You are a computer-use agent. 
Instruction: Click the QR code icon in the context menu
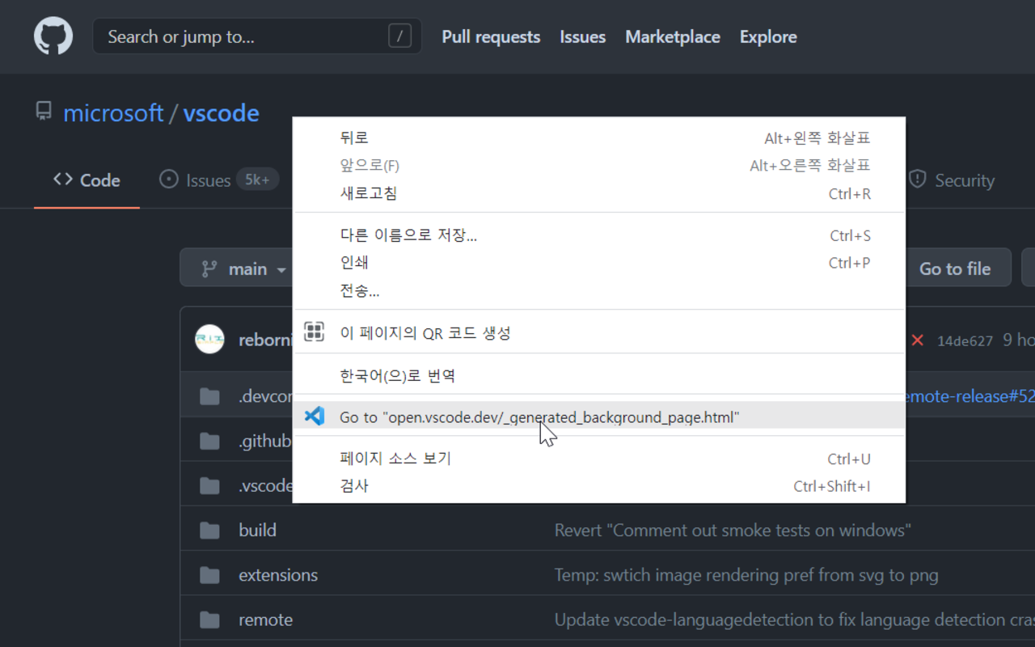[x=314, y=331]
